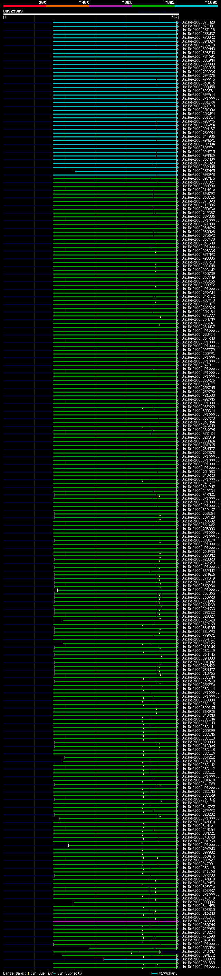Viewport: 221px width, 976px height.
Task: Open hit UniRef100_C6SWC7
Action: point(198,34)
